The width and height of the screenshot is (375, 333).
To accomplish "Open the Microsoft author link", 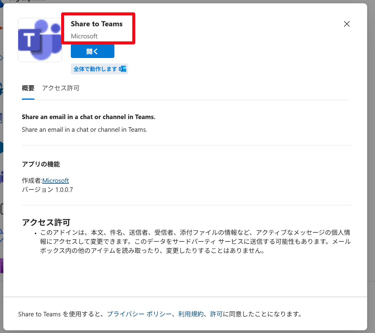I will tap(56, 180).
